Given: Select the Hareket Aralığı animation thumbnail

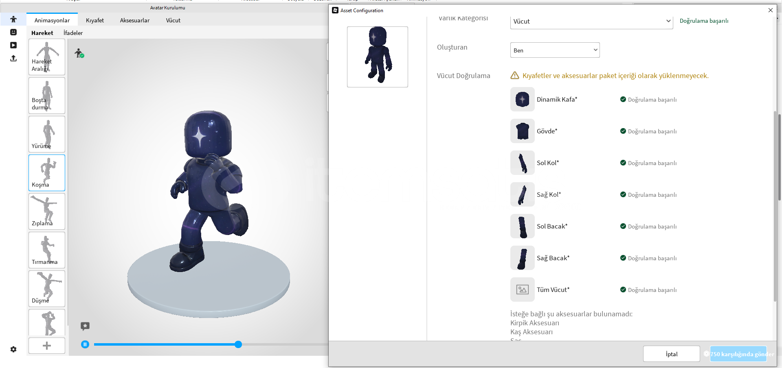Looking at the screenshot, I should [x=47, y=57].
